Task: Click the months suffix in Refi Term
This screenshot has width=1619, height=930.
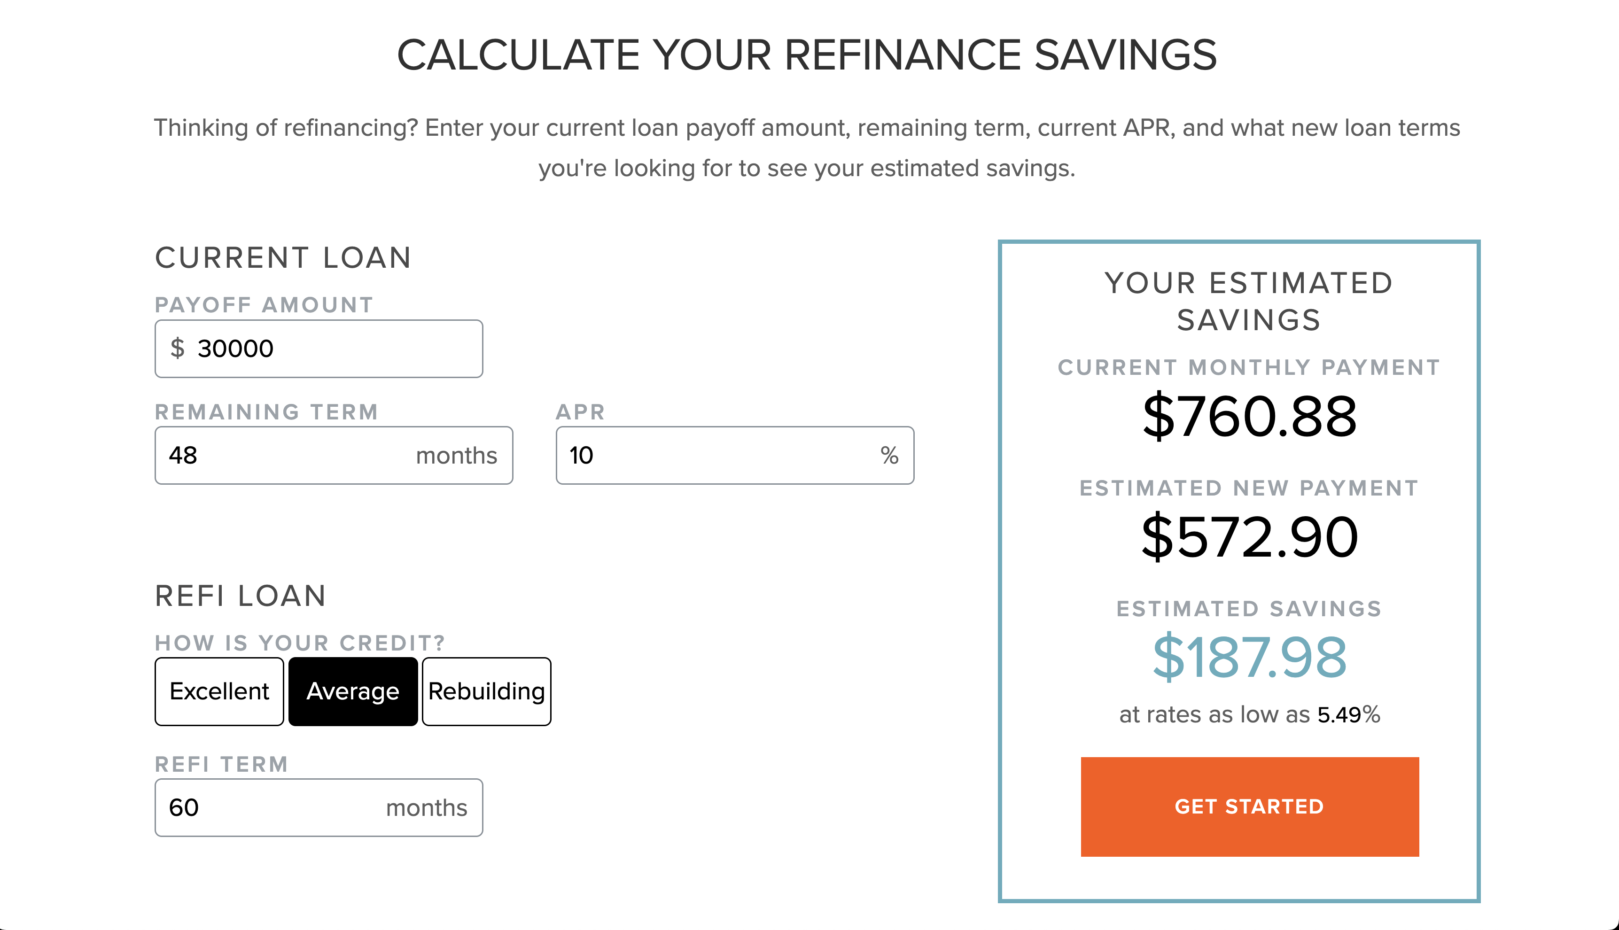Action: pyautogui.click(x=426, y=808)
